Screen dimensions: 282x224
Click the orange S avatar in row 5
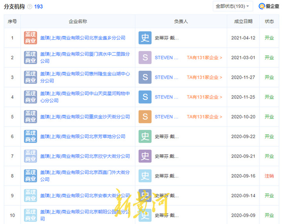[x=145, y=117]
